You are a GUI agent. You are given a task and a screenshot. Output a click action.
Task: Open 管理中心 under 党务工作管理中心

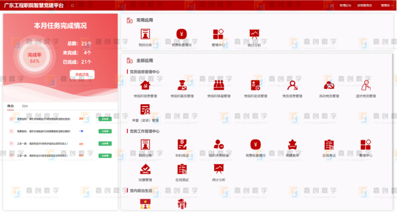[x=366, y=144]
